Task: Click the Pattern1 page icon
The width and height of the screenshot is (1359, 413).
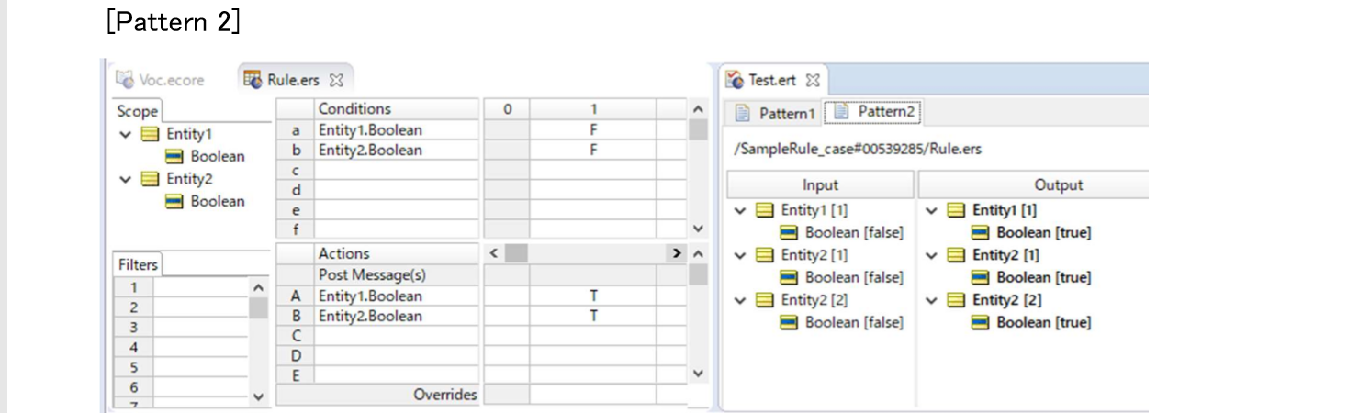Action: tap(742, 113)
